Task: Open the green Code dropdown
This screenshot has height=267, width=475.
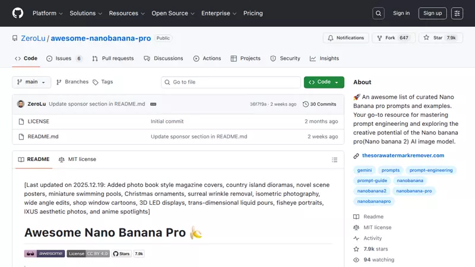Action: click(324, 82)
